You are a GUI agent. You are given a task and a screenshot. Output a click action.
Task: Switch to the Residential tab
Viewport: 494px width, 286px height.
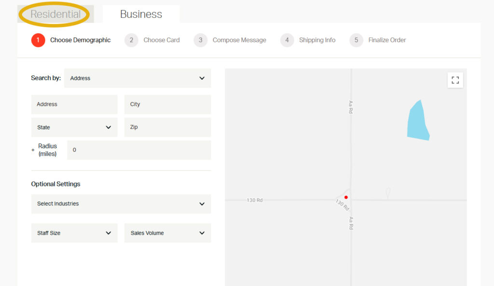55,14
